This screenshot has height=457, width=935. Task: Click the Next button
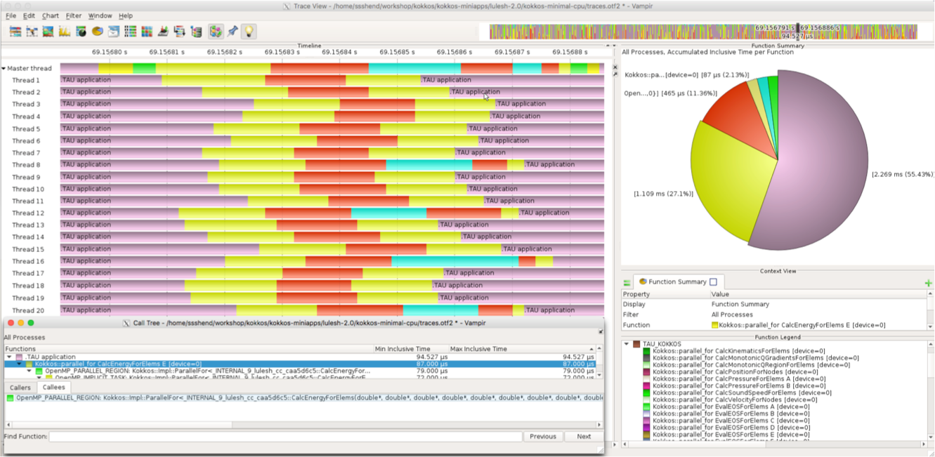[x=583, y=437]
